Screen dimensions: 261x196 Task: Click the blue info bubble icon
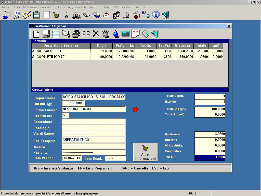pyautogui.click(x=156, y=15)
